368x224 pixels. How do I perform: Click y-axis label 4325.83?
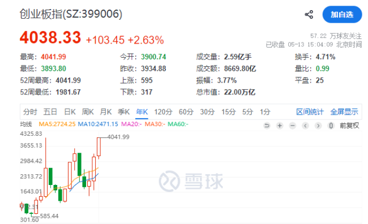click(x=31, y=133)
